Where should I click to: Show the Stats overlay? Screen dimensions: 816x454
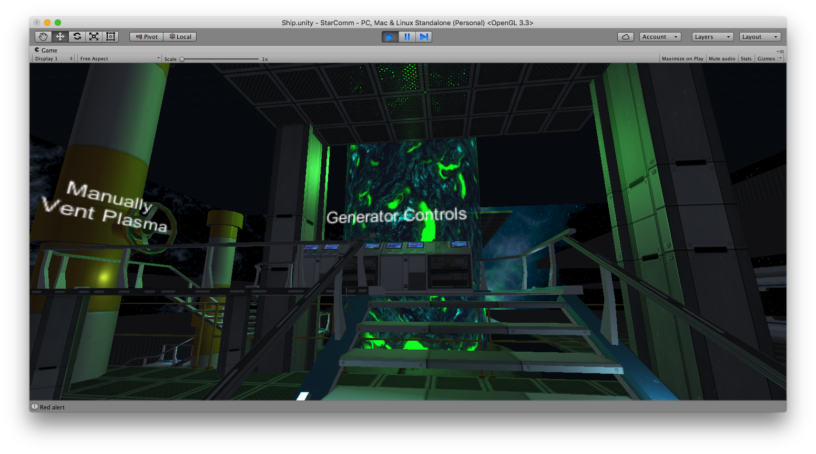[746, 59]
